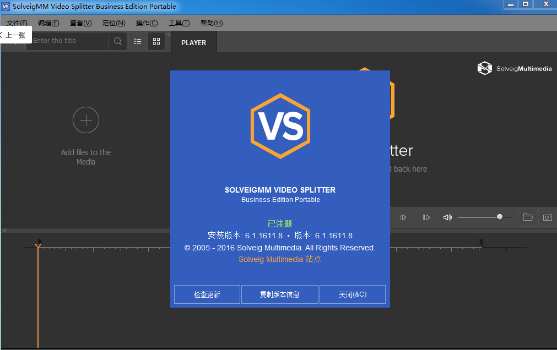Open the 编辑(E) menu
The height and width of the screenshot is (350, 557).
pos(48,23)
